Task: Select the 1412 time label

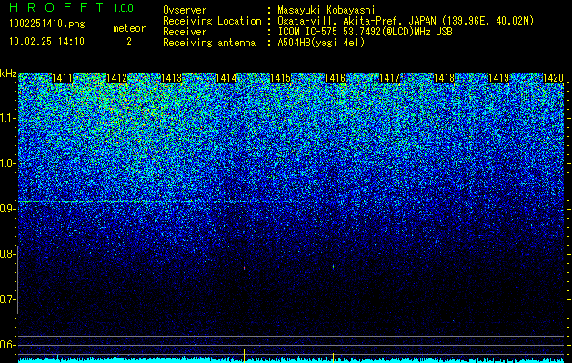Action: click(x=116, y=78)
